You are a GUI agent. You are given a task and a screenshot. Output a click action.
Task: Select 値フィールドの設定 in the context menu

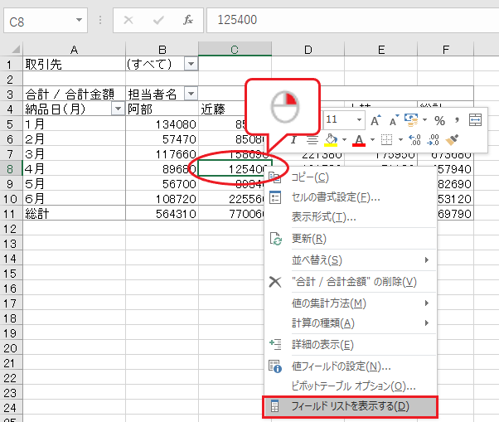[341, 366]
